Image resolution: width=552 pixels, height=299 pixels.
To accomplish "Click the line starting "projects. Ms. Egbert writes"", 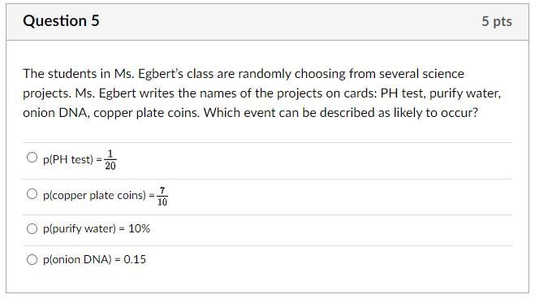I will point(262,93).
